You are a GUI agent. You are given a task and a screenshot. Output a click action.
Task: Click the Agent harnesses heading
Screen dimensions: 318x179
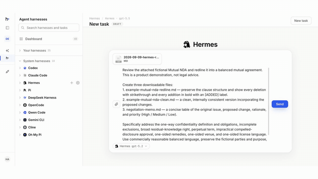point(33,19)
